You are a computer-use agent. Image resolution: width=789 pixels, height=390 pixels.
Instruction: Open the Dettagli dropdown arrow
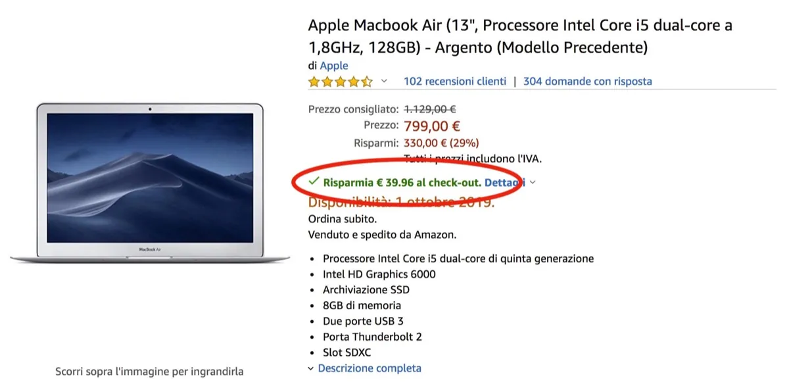click(531, 182)
